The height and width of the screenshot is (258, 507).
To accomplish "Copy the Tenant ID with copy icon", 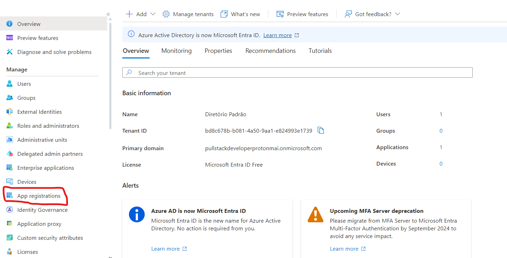I will pos(321,131).
